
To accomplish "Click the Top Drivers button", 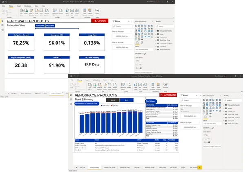I will coord(150,101).
